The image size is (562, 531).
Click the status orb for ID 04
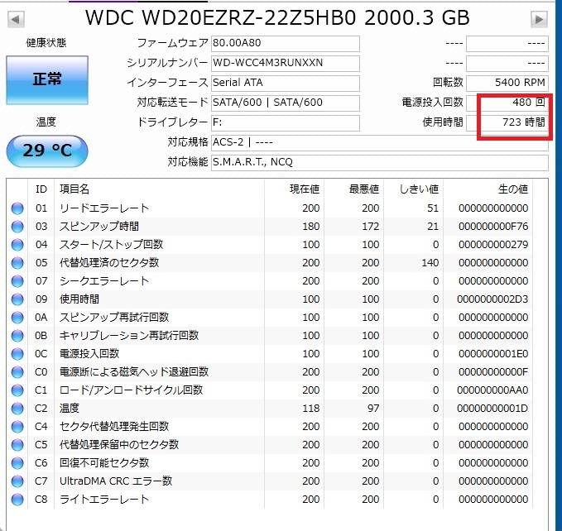click(x=17, y=245)
